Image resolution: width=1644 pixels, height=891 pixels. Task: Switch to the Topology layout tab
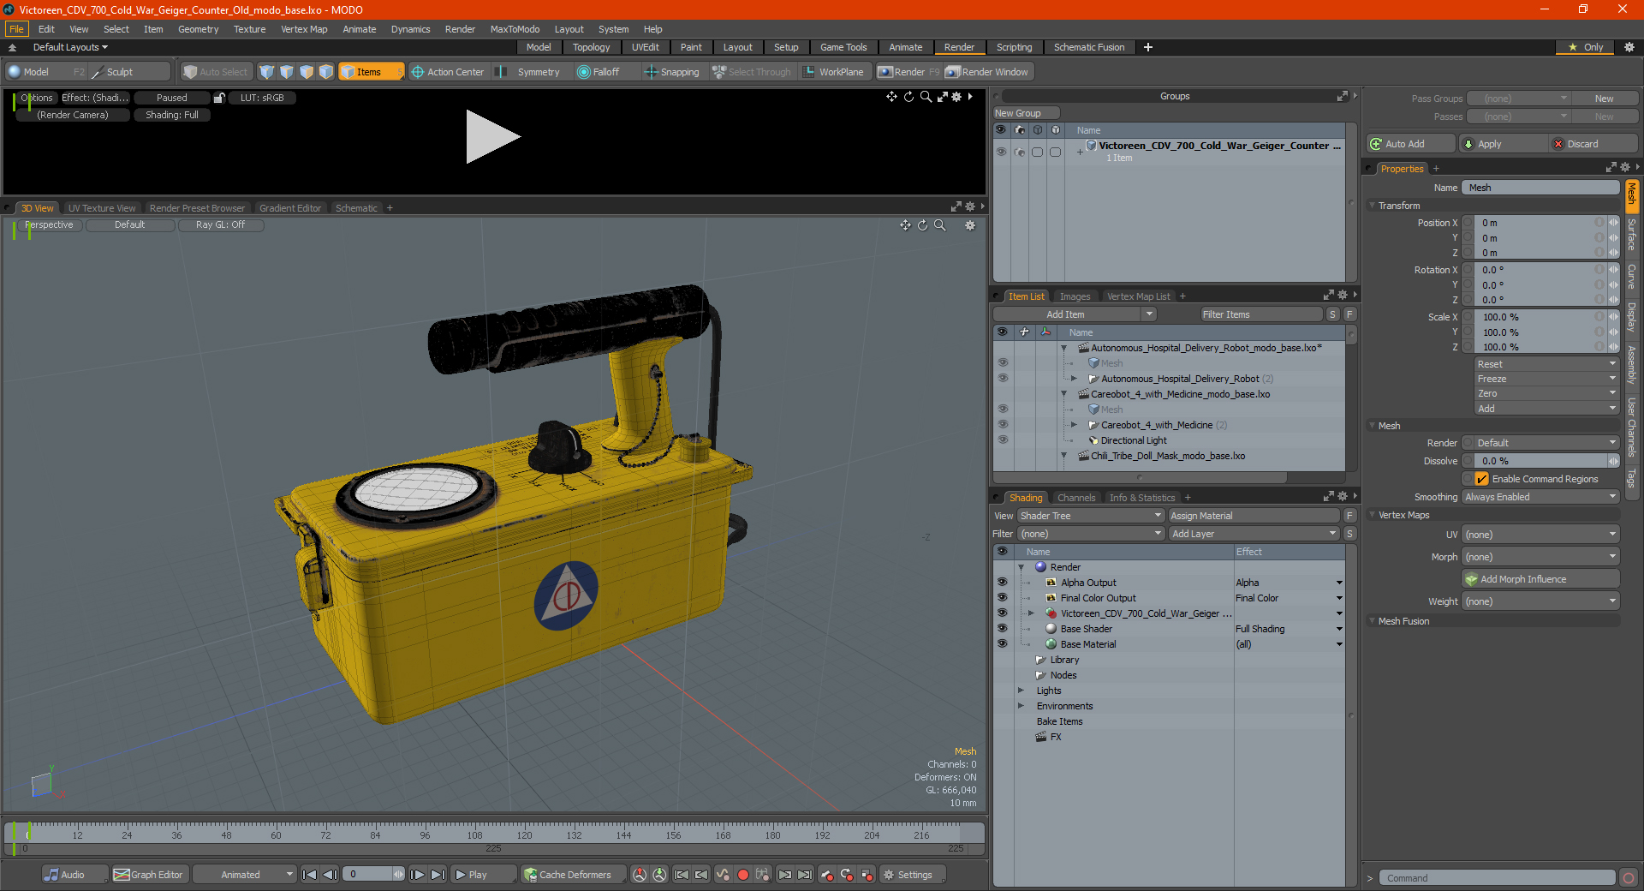(x=591, y=47)
